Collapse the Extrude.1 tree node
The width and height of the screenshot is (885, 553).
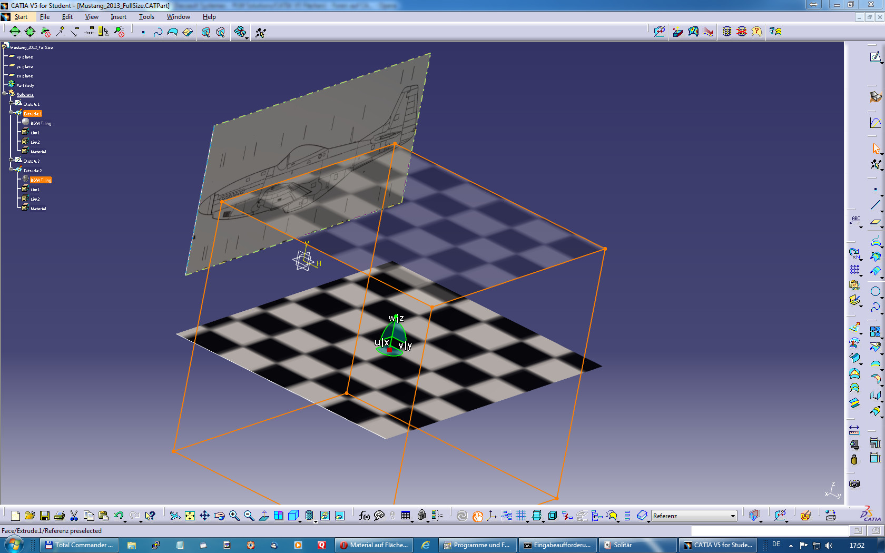[x=12, y=112]
